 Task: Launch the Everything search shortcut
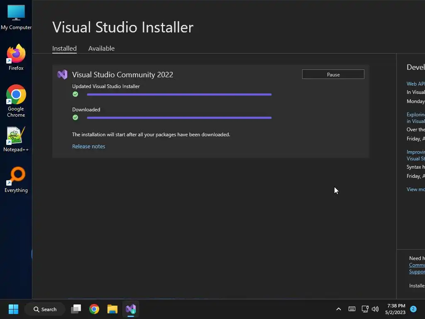tap(16, 180)
